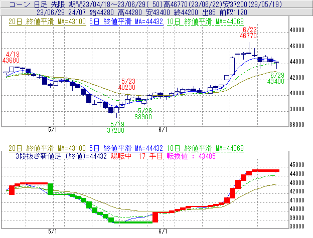Click the 38000 label on lower price axis
Viewport: 313px width, 238px height.
tap(297, 226)
